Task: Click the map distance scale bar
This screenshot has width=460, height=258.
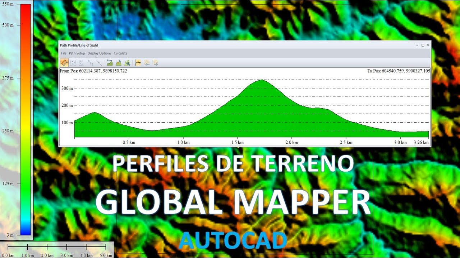Action: tap(57, 247)
